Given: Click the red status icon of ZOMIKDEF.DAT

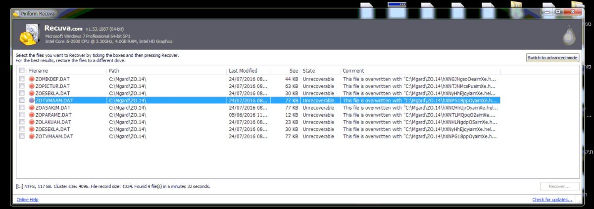Looking at the screenshot, I should coord(32,79).
